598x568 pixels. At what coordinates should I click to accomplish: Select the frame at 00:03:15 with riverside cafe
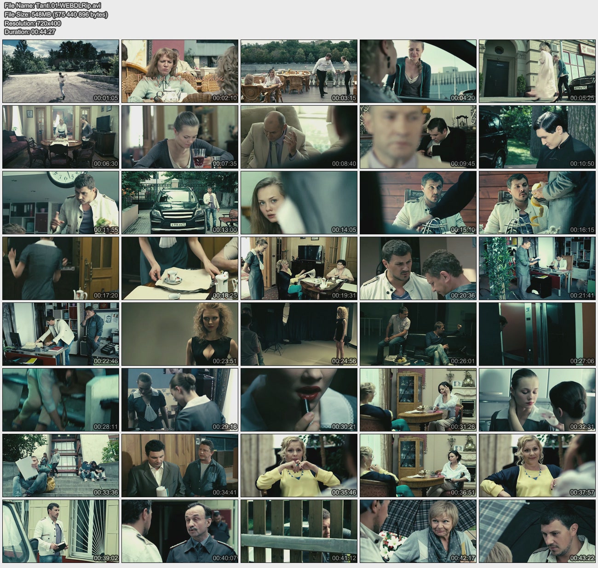299,71
